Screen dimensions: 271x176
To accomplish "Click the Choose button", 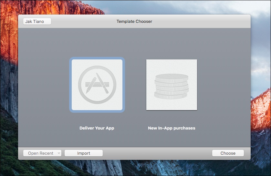I will tap(228, 153).
